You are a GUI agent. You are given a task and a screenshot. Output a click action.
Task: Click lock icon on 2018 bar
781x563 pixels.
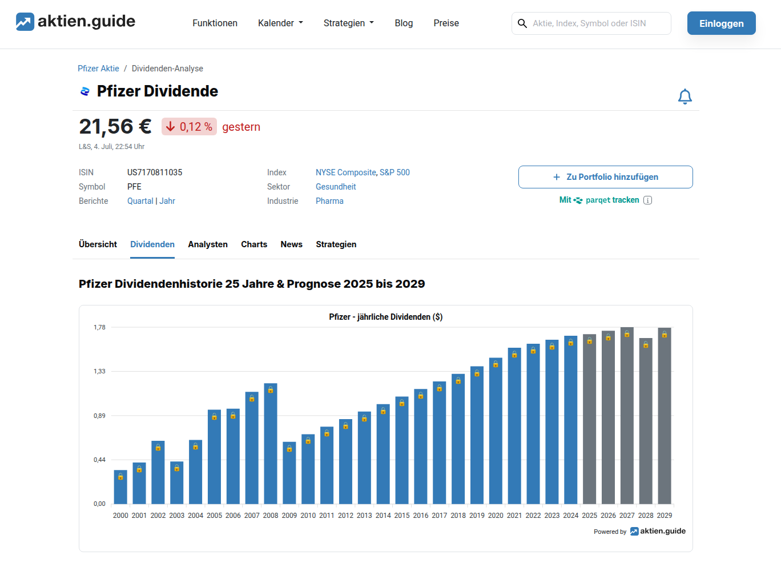458,380
